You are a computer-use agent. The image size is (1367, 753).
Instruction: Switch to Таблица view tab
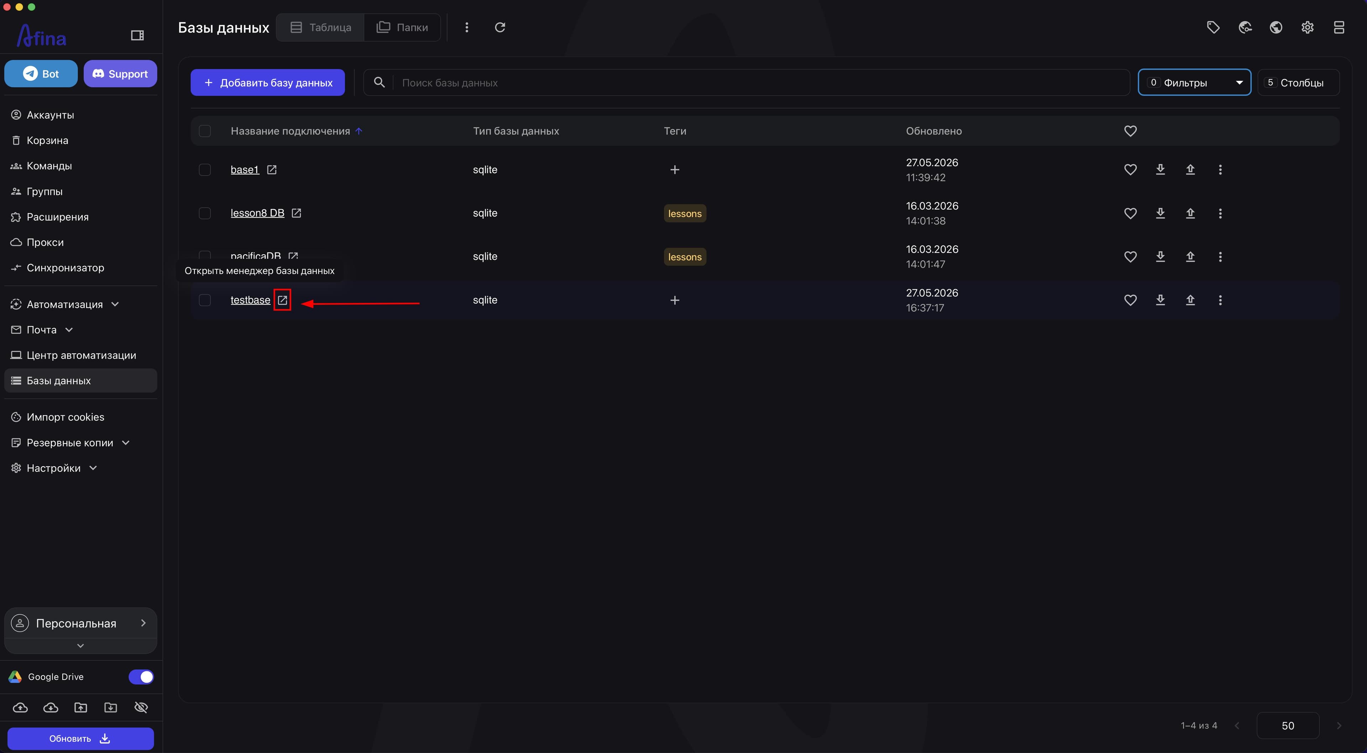coord(320,27)
